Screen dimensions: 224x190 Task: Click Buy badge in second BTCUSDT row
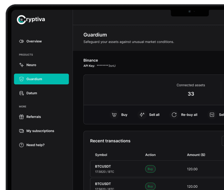(150, 186)
